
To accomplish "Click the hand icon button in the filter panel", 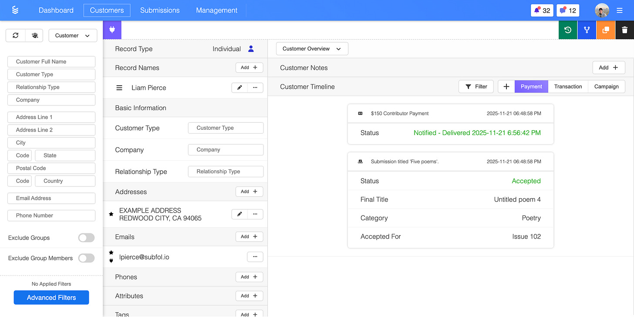I will point(34,36).
